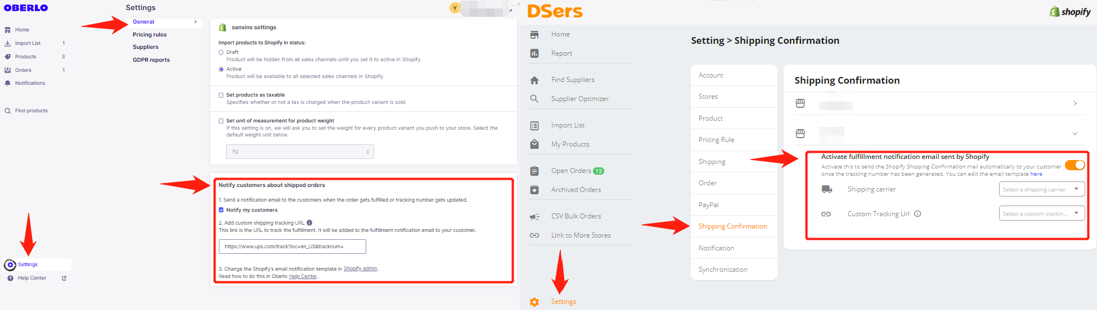This screenshot has width=1097, height=310.
Task: Open GDPR reports in Oberlo settings
Action: click(x=151, y=60)
